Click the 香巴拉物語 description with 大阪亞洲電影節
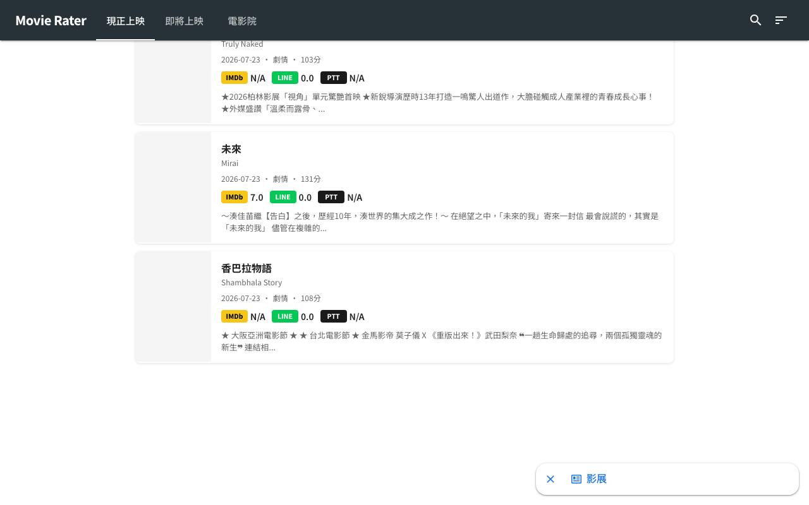This screenshot has height=505, width=809. (x=441, y=341)
